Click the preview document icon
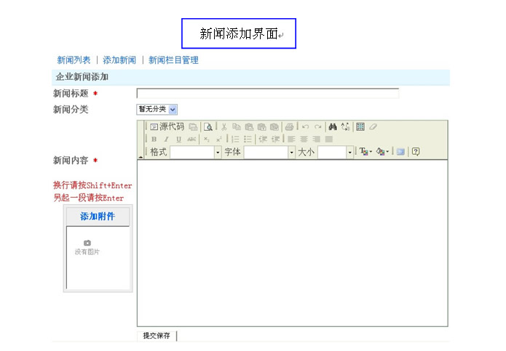Screen dimensions: 506x351 point(208,126)
